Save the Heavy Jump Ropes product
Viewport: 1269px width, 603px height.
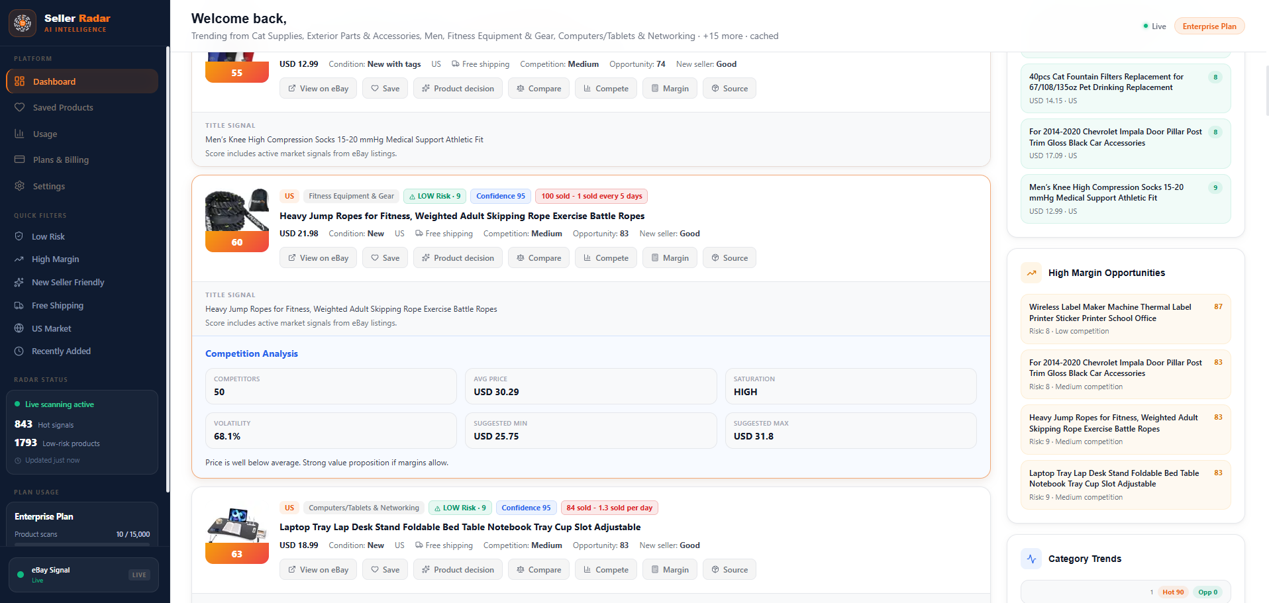pos(385,258)
